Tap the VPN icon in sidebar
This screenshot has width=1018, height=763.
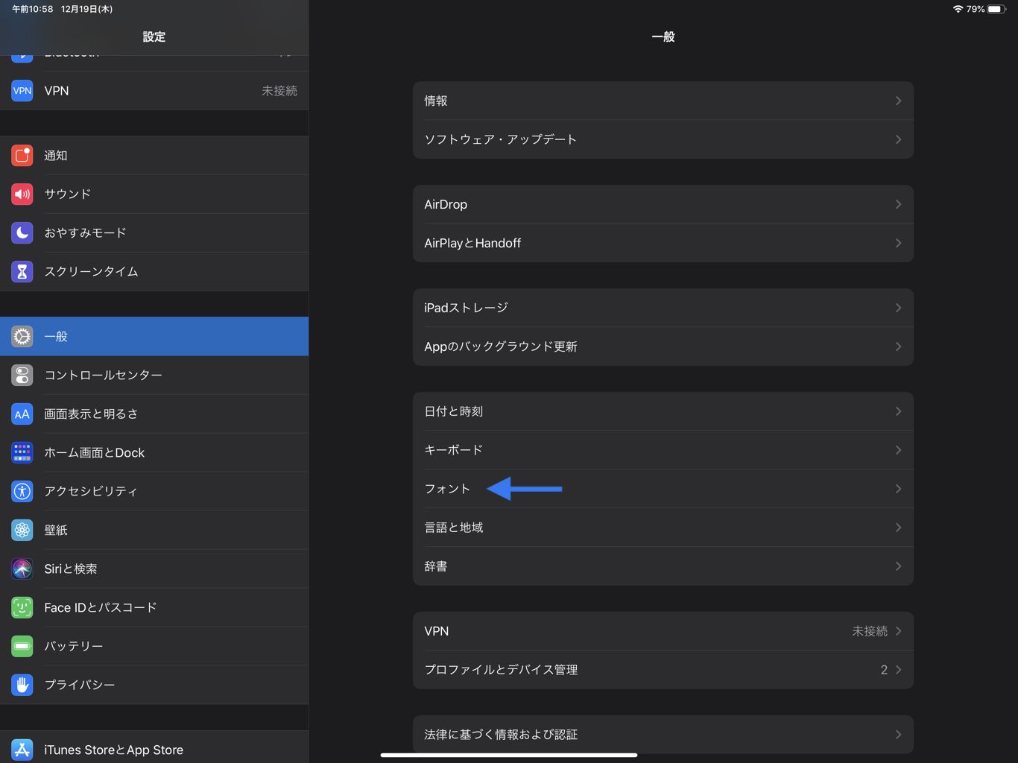[x=22, y=91]
